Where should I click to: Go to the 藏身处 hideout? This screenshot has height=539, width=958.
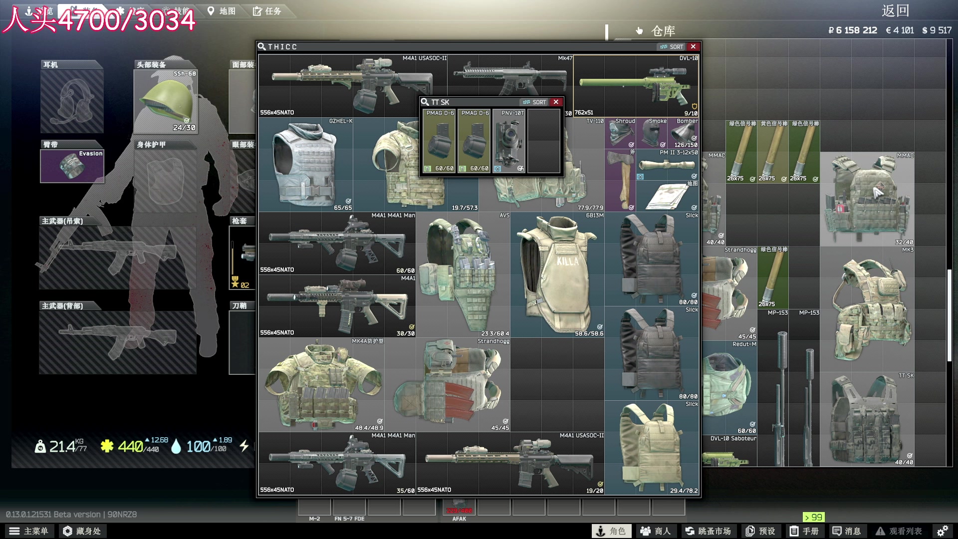point(82,531)
